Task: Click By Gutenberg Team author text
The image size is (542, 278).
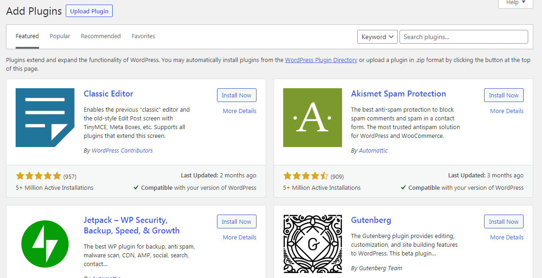Action: (x=377, y=268)
